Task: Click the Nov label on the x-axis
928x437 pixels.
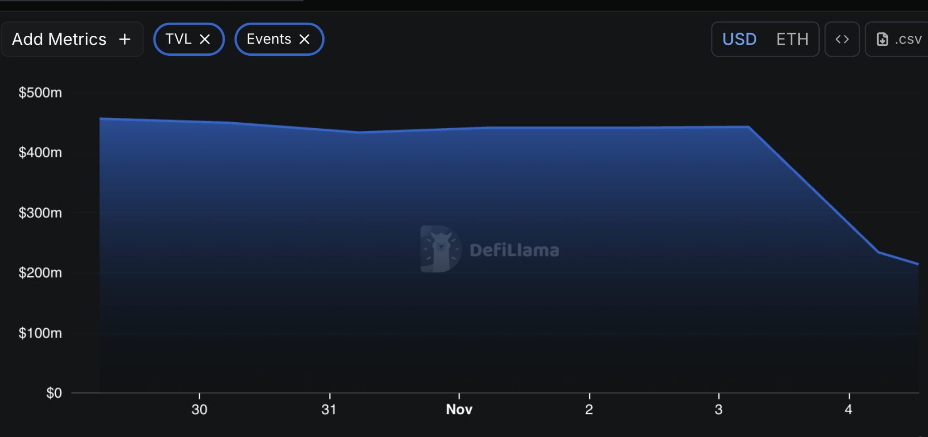Action: [459, 409]
